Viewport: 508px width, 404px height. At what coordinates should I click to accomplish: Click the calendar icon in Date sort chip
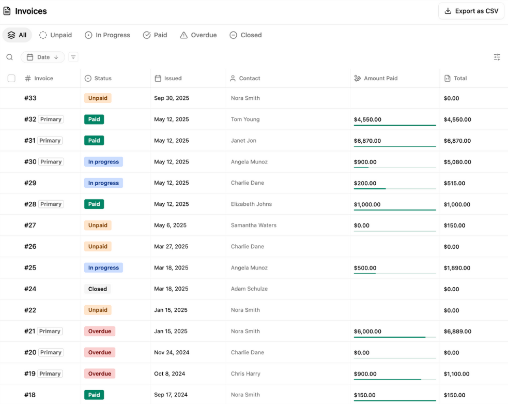(30, 57)
